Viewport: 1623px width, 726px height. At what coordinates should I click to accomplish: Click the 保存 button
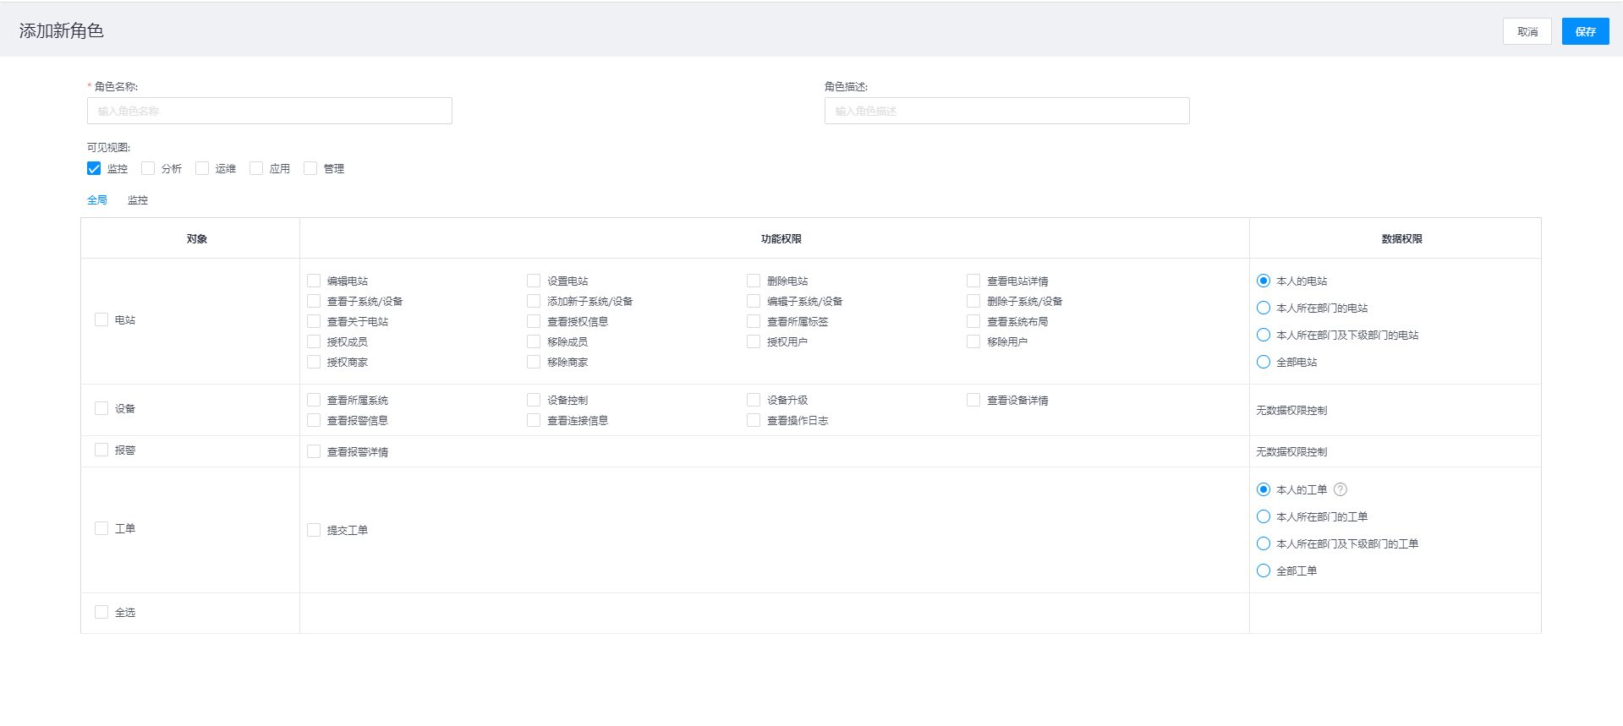(1585, 31)
